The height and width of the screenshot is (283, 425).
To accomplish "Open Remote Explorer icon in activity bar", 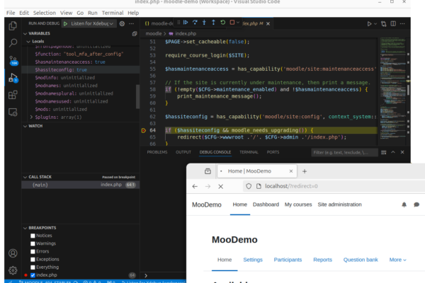I will coord(13,112).
